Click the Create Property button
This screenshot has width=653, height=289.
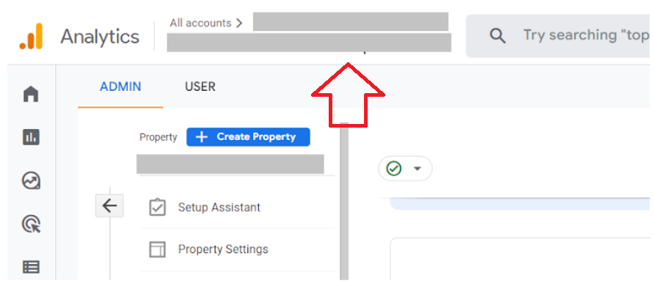point(249,137)
